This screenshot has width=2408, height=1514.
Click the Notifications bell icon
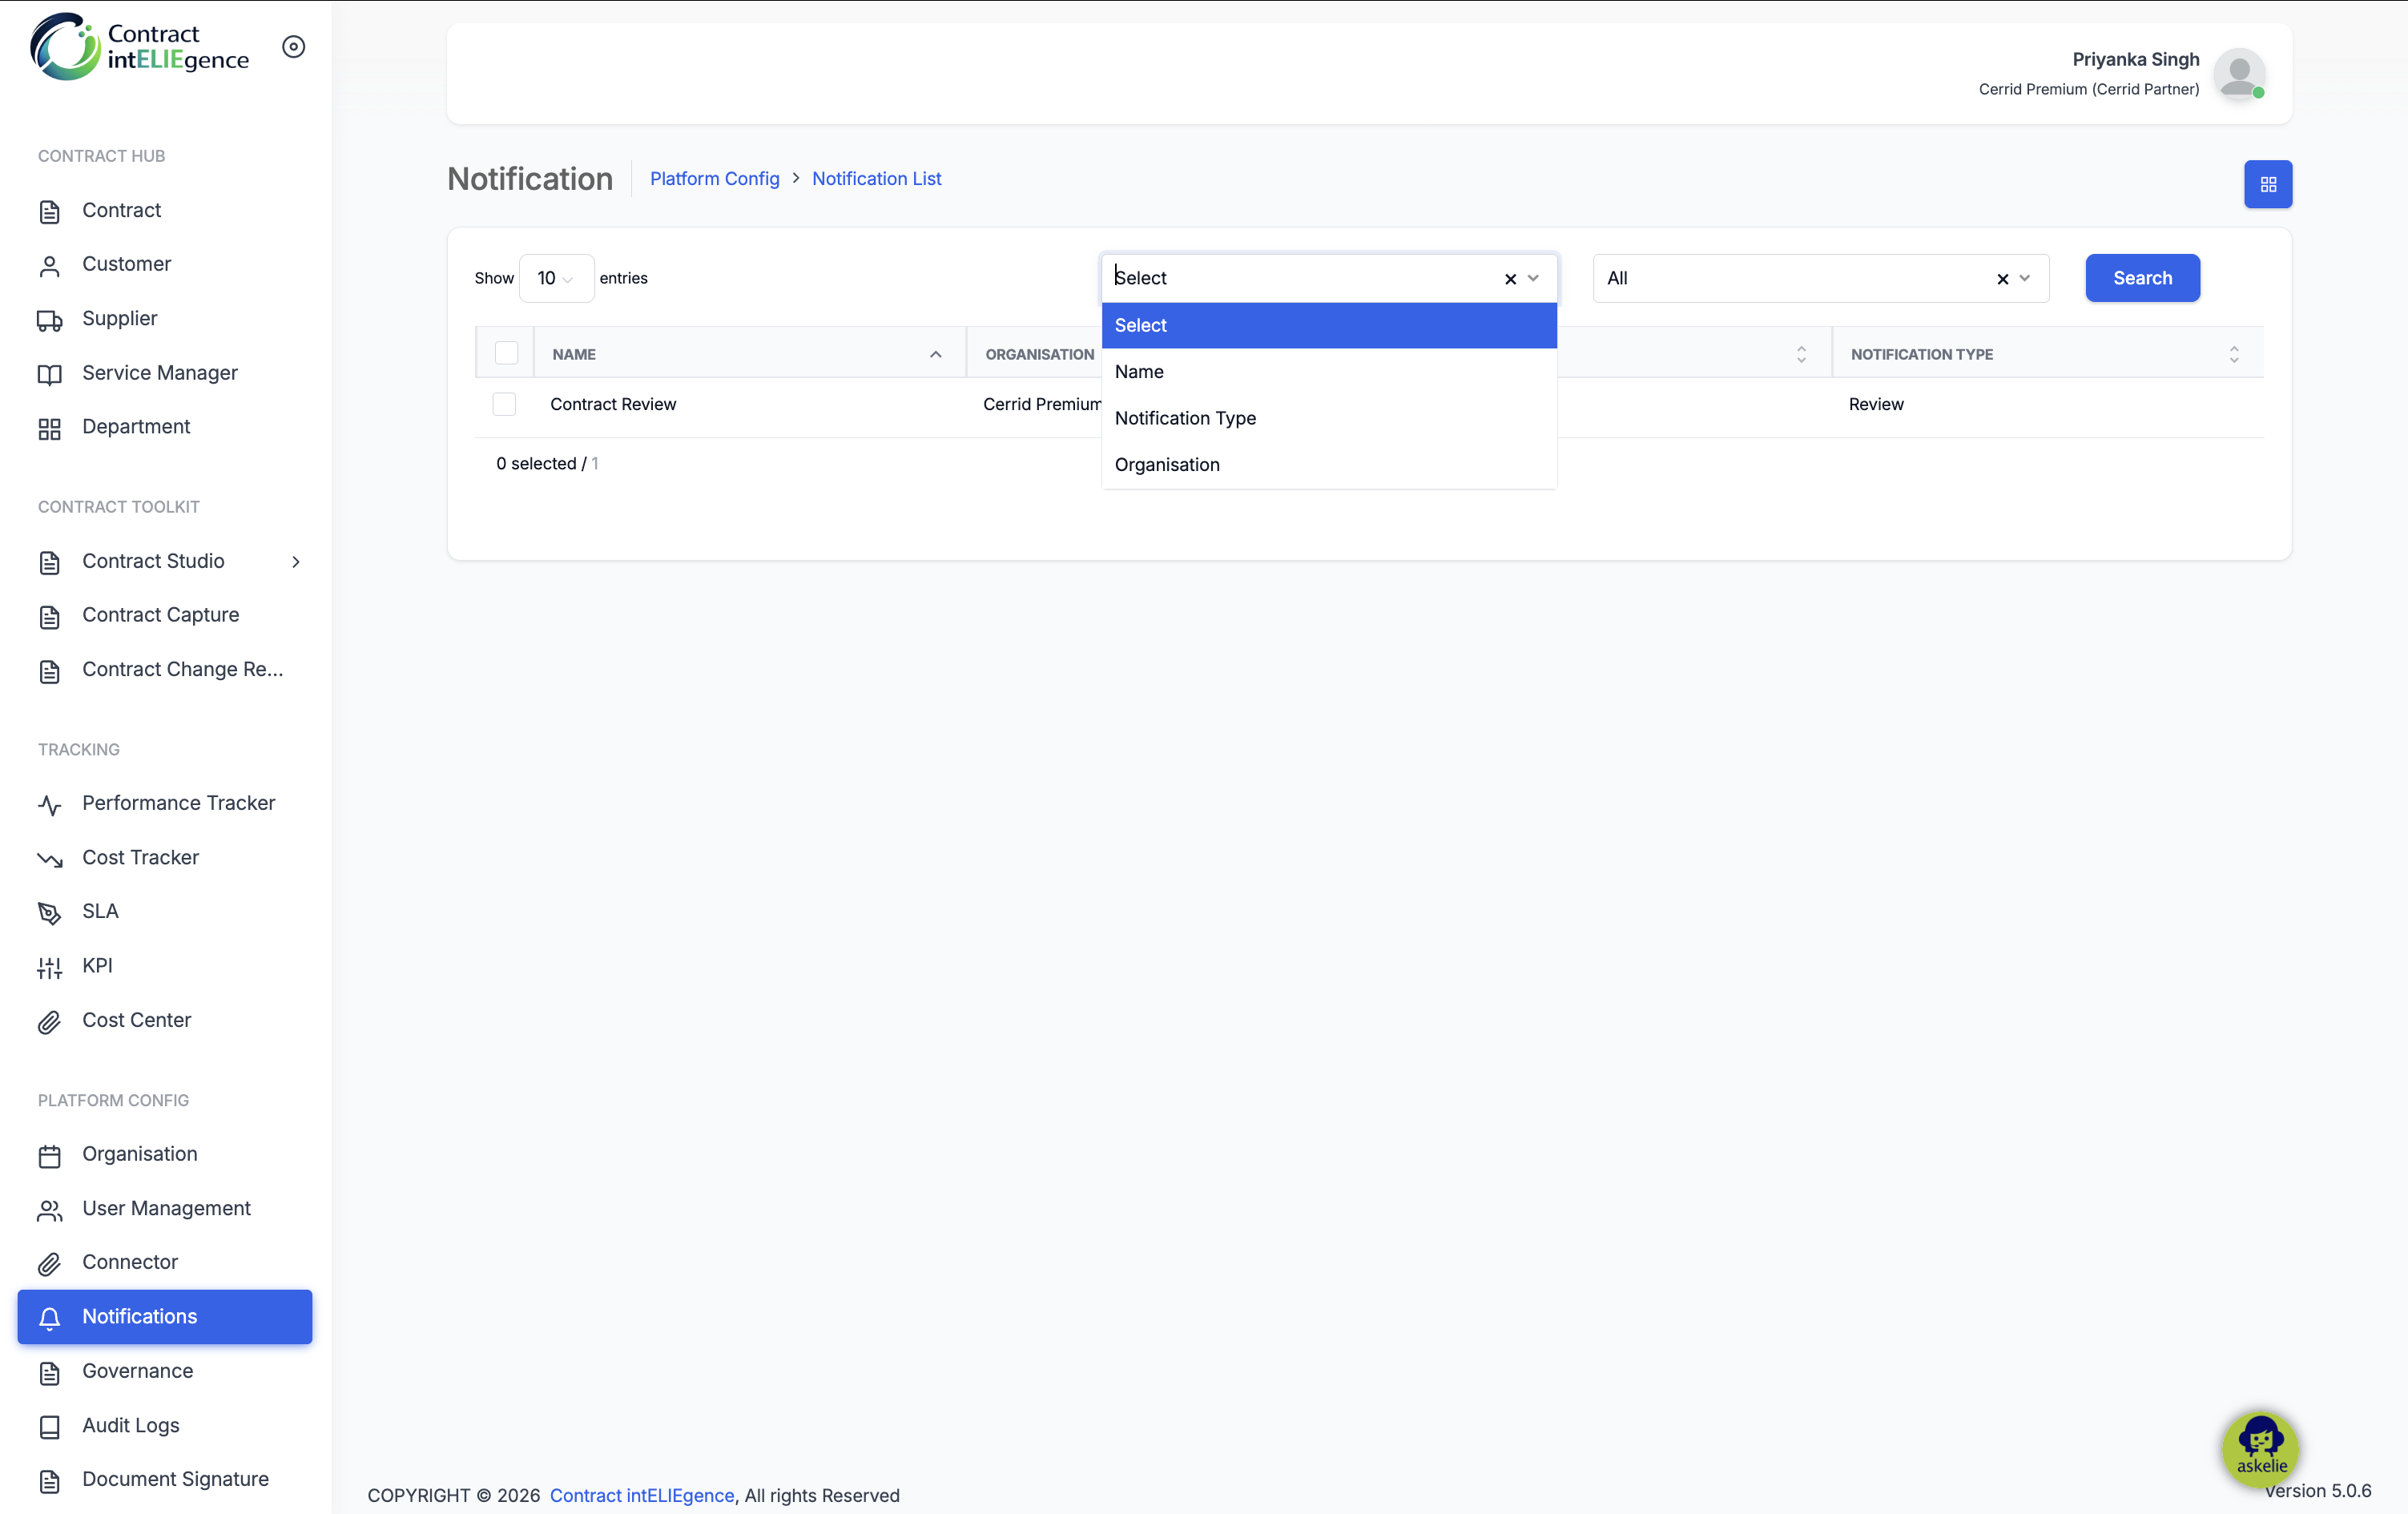(x=49, y=1318)
